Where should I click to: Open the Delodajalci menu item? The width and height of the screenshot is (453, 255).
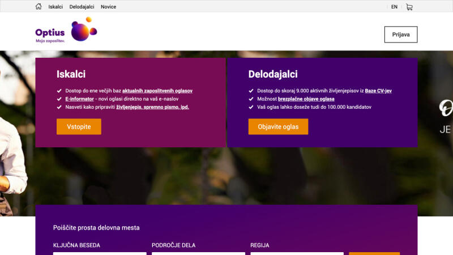pos(82,7)
